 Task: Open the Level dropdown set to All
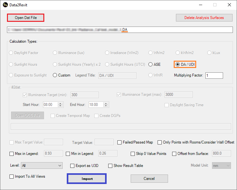[42, 166]
